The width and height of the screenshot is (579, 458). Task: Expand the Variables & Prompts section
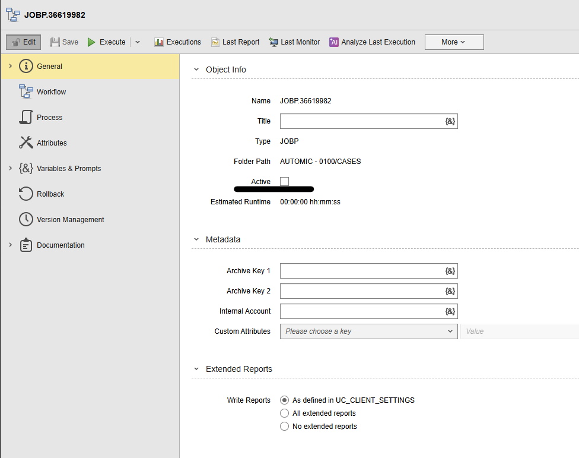point(10,168)
